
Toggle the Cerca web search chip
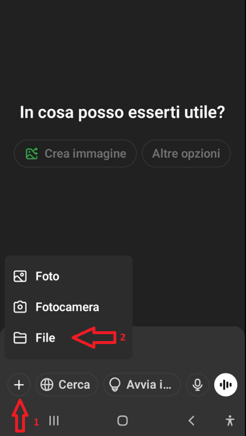tap(67, 385)
